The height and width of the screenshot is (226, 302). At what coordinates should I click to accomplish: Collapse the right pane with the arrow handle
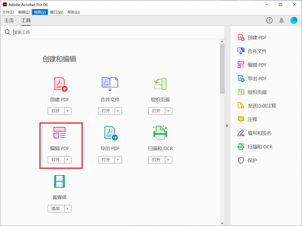point(227,126)
